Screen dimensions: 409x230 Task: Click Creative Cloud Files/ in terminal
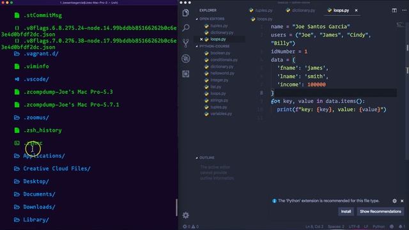57,169
